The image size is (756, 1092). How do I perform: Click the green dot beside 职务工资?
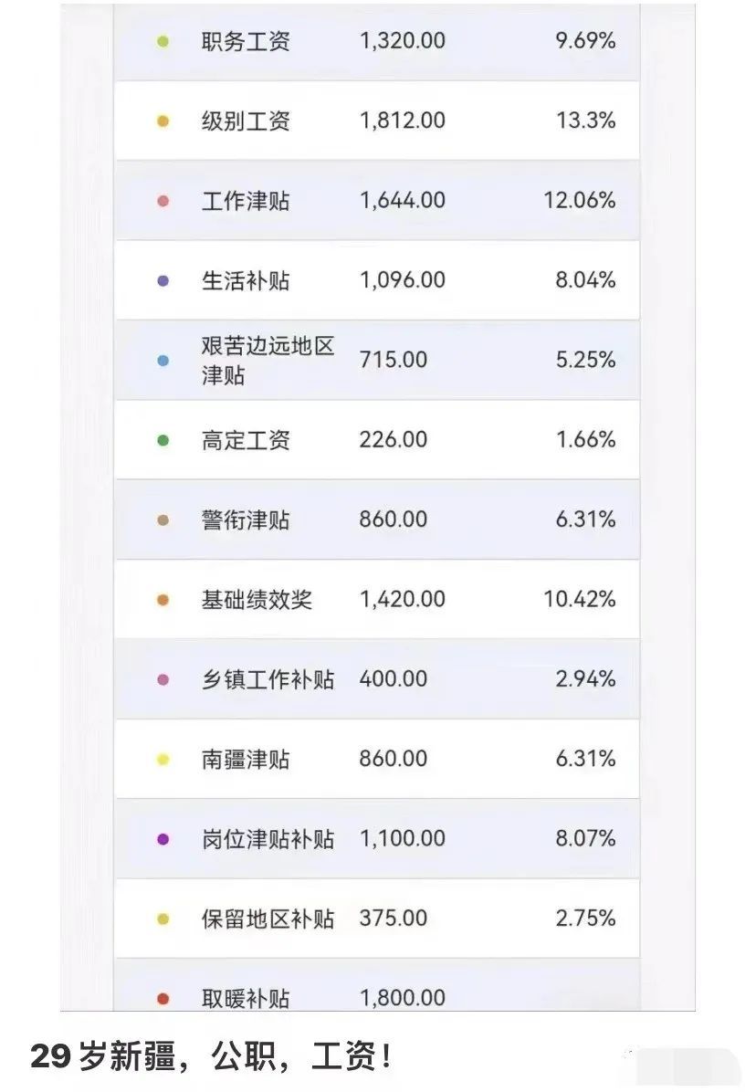(163, 41)
